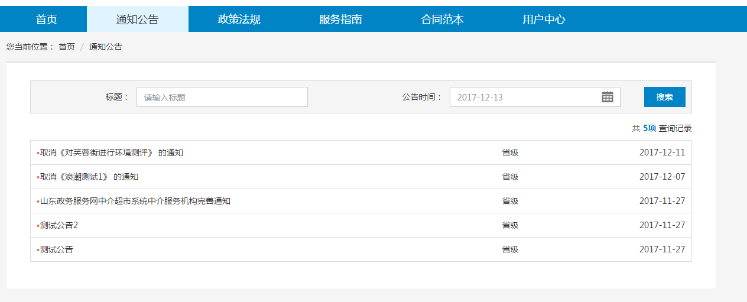This screenshot has height=302, width=747.
Task: Open the 测试公告 announcement in the last row
Action: tap(57, 249)
